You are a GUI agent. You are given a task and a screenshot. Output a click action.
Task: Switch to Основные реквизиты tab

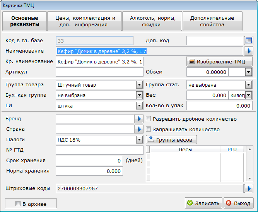pos(25,21)
